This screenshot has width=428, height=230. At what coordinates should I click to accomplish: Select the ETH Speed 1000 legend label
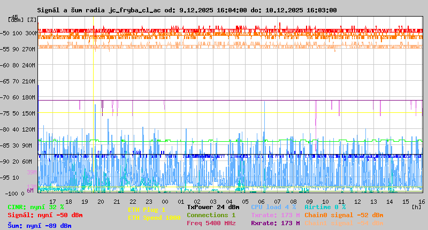154,218
